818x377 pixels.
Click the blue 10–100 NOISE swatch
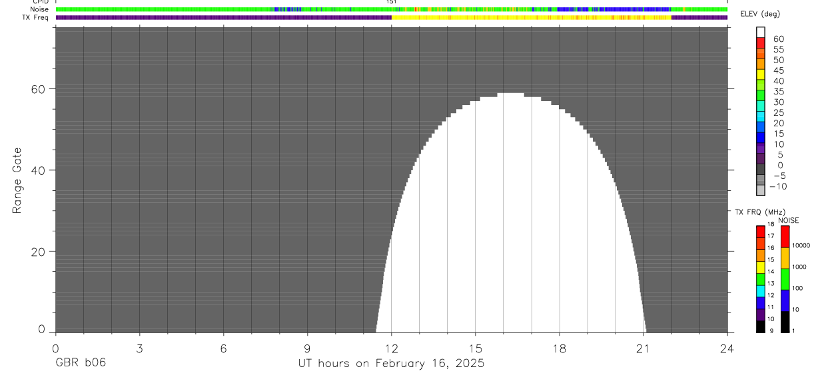(x=785, y=301)
